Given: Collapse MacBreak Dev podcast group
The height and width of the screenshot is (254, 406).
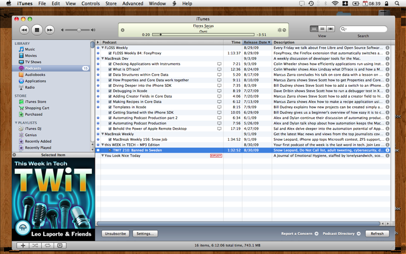Looking at the screenshot, I should (x=103, y=58).
